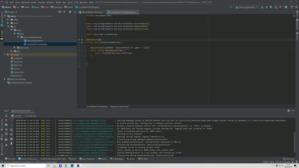Viewport: 299px width, 168px height.
Task: Open the Terminal tool window
Action: click(10, 159)
